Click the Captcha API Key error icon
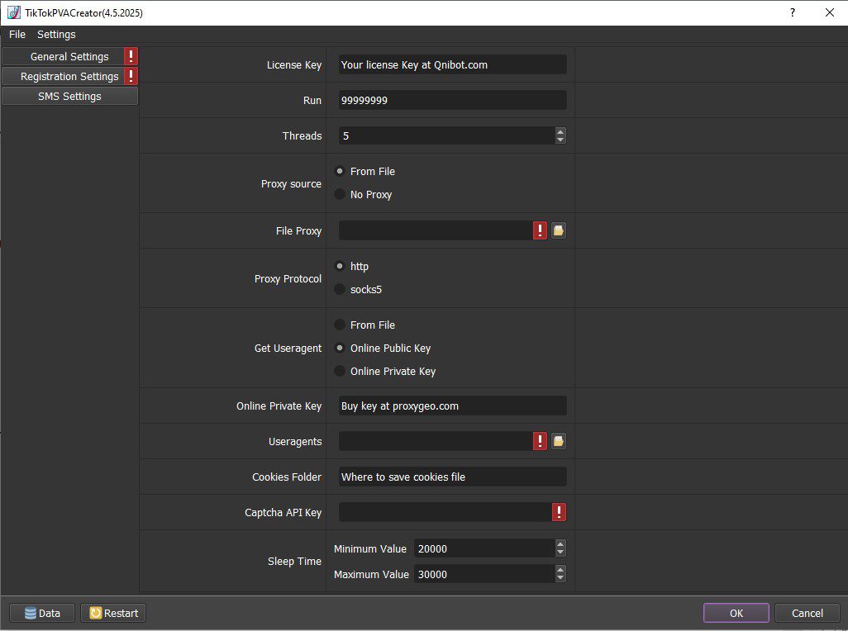 tap(559, 512)
